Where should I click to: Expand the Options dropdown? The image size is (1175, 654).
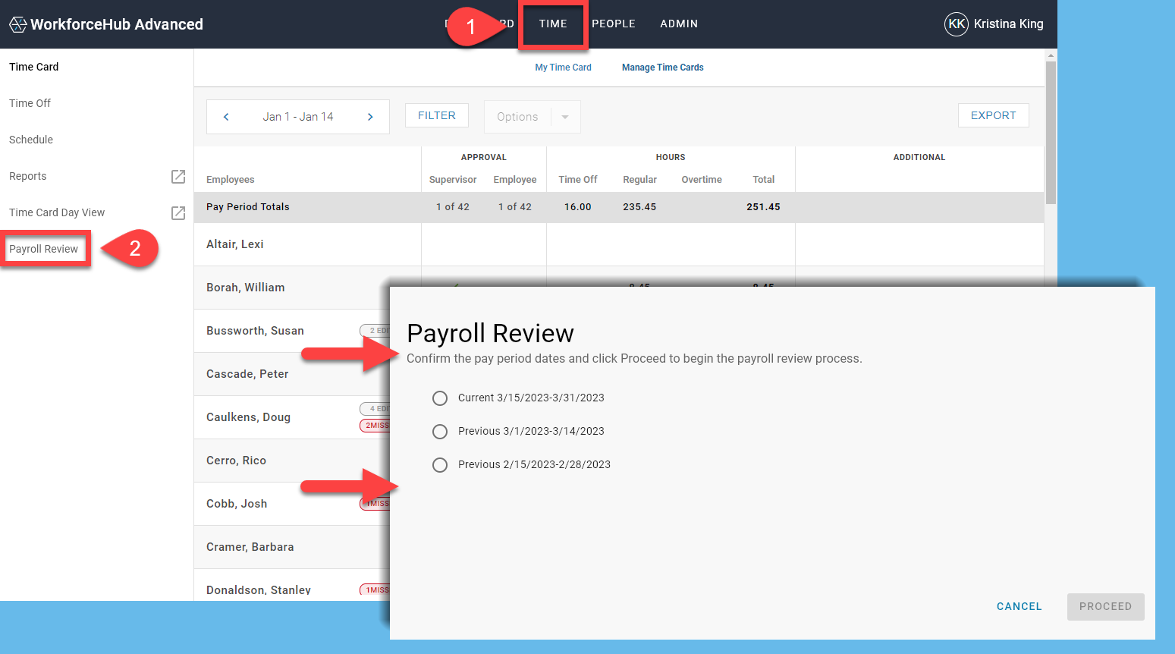pos(564,117)
